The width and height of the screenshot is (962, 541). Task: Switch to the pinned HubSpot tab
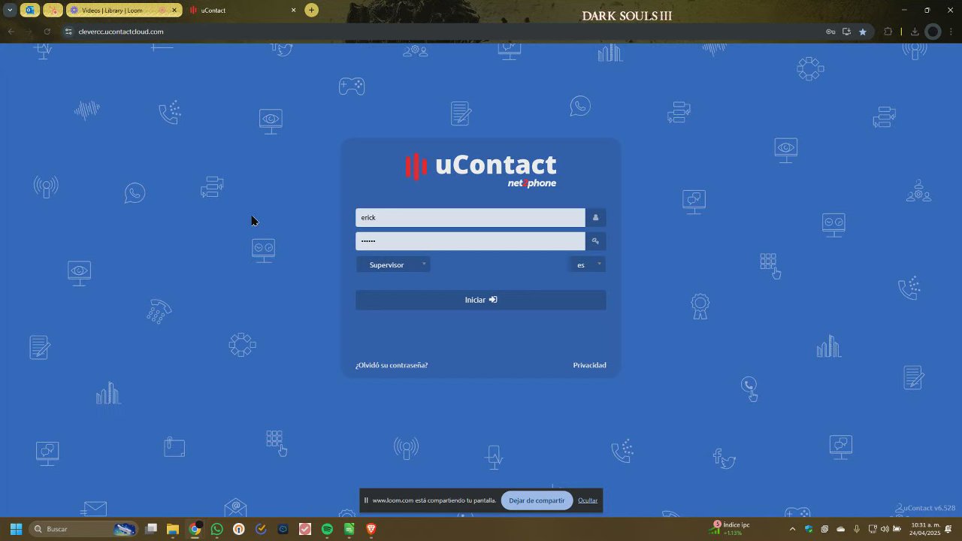pos(53,11)
